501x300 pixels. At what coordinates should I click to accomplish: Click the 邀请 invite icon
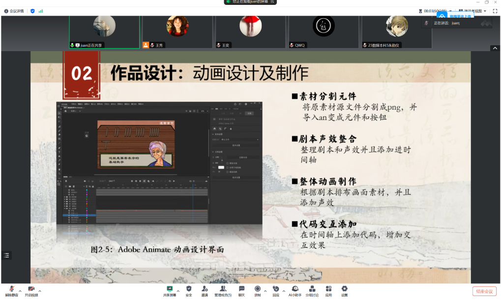(x=204, y=290)
